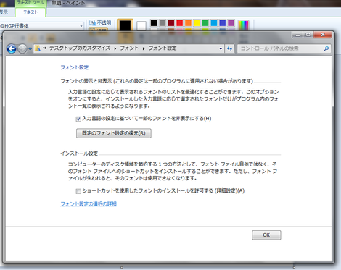
Task: Select テキスト tab in Paint ribbon
Action: [30, 12]
